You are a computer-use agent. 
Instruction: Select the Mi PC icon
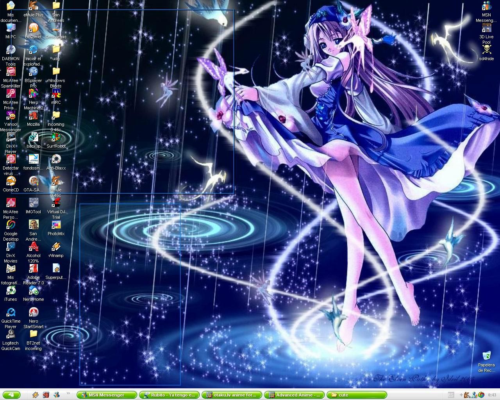(11, 30)
